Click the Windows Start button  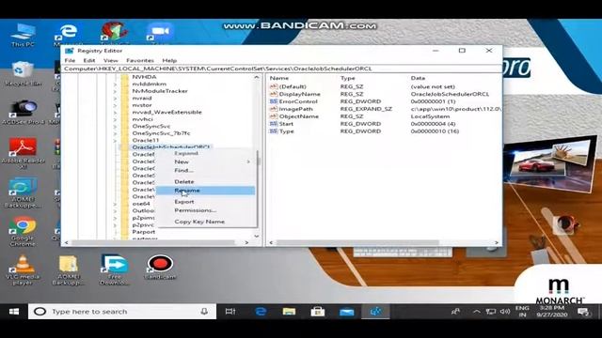(14, 312)
